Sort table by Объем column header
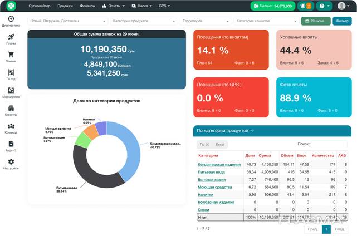Image resolution: width=357 pixels, height=236 pixels. [287, 155]
